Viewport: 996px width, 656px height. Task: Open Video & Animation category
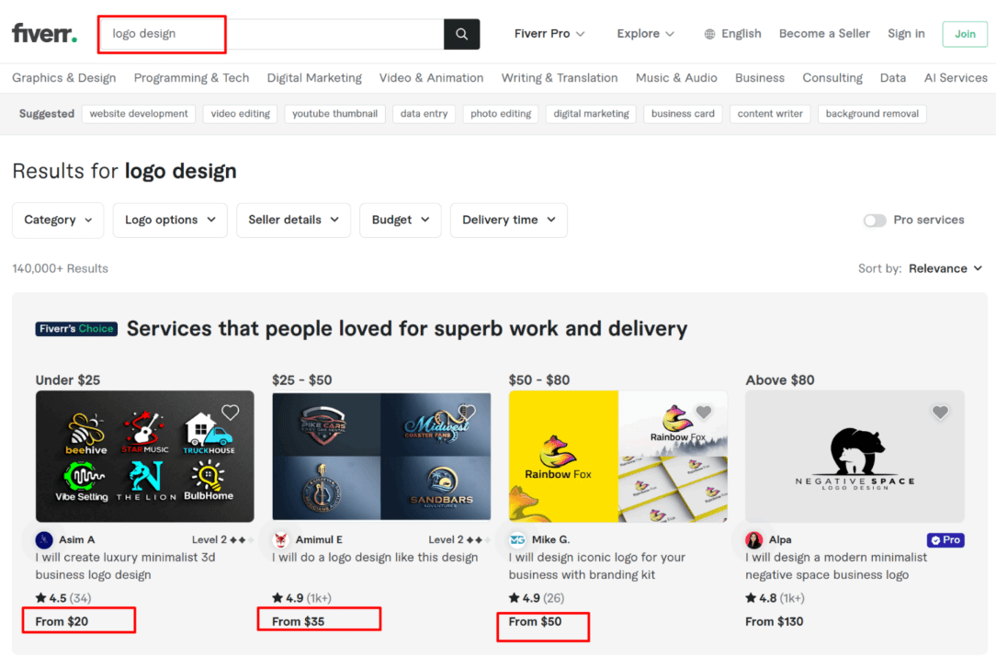click(431, 78)
